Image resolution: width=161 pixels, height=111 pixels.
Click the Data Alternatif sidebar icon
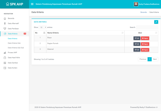click(5, 23)
